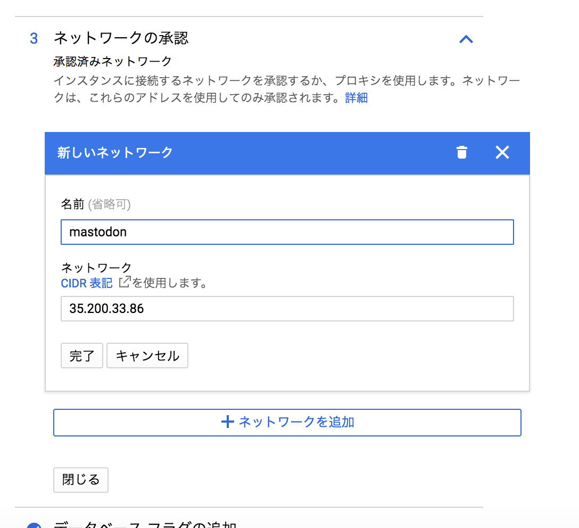Expand the データベース フラグの追加 section heading
Screen dimensions: 579x528
[144, 524]
